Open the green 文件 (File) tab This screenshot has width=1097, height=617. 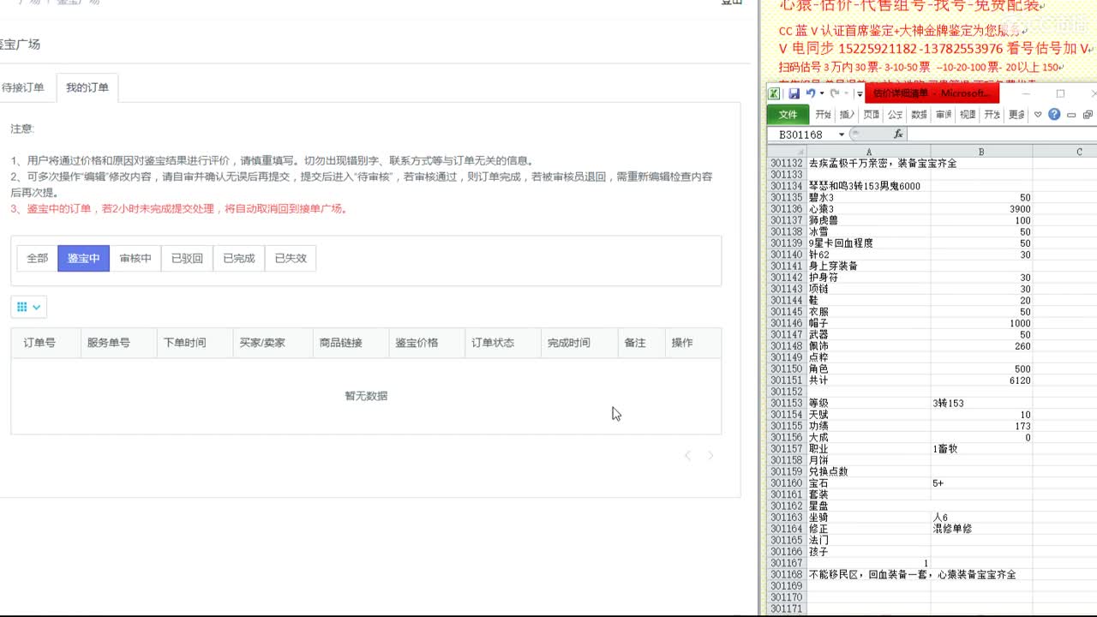coord(788,115)
